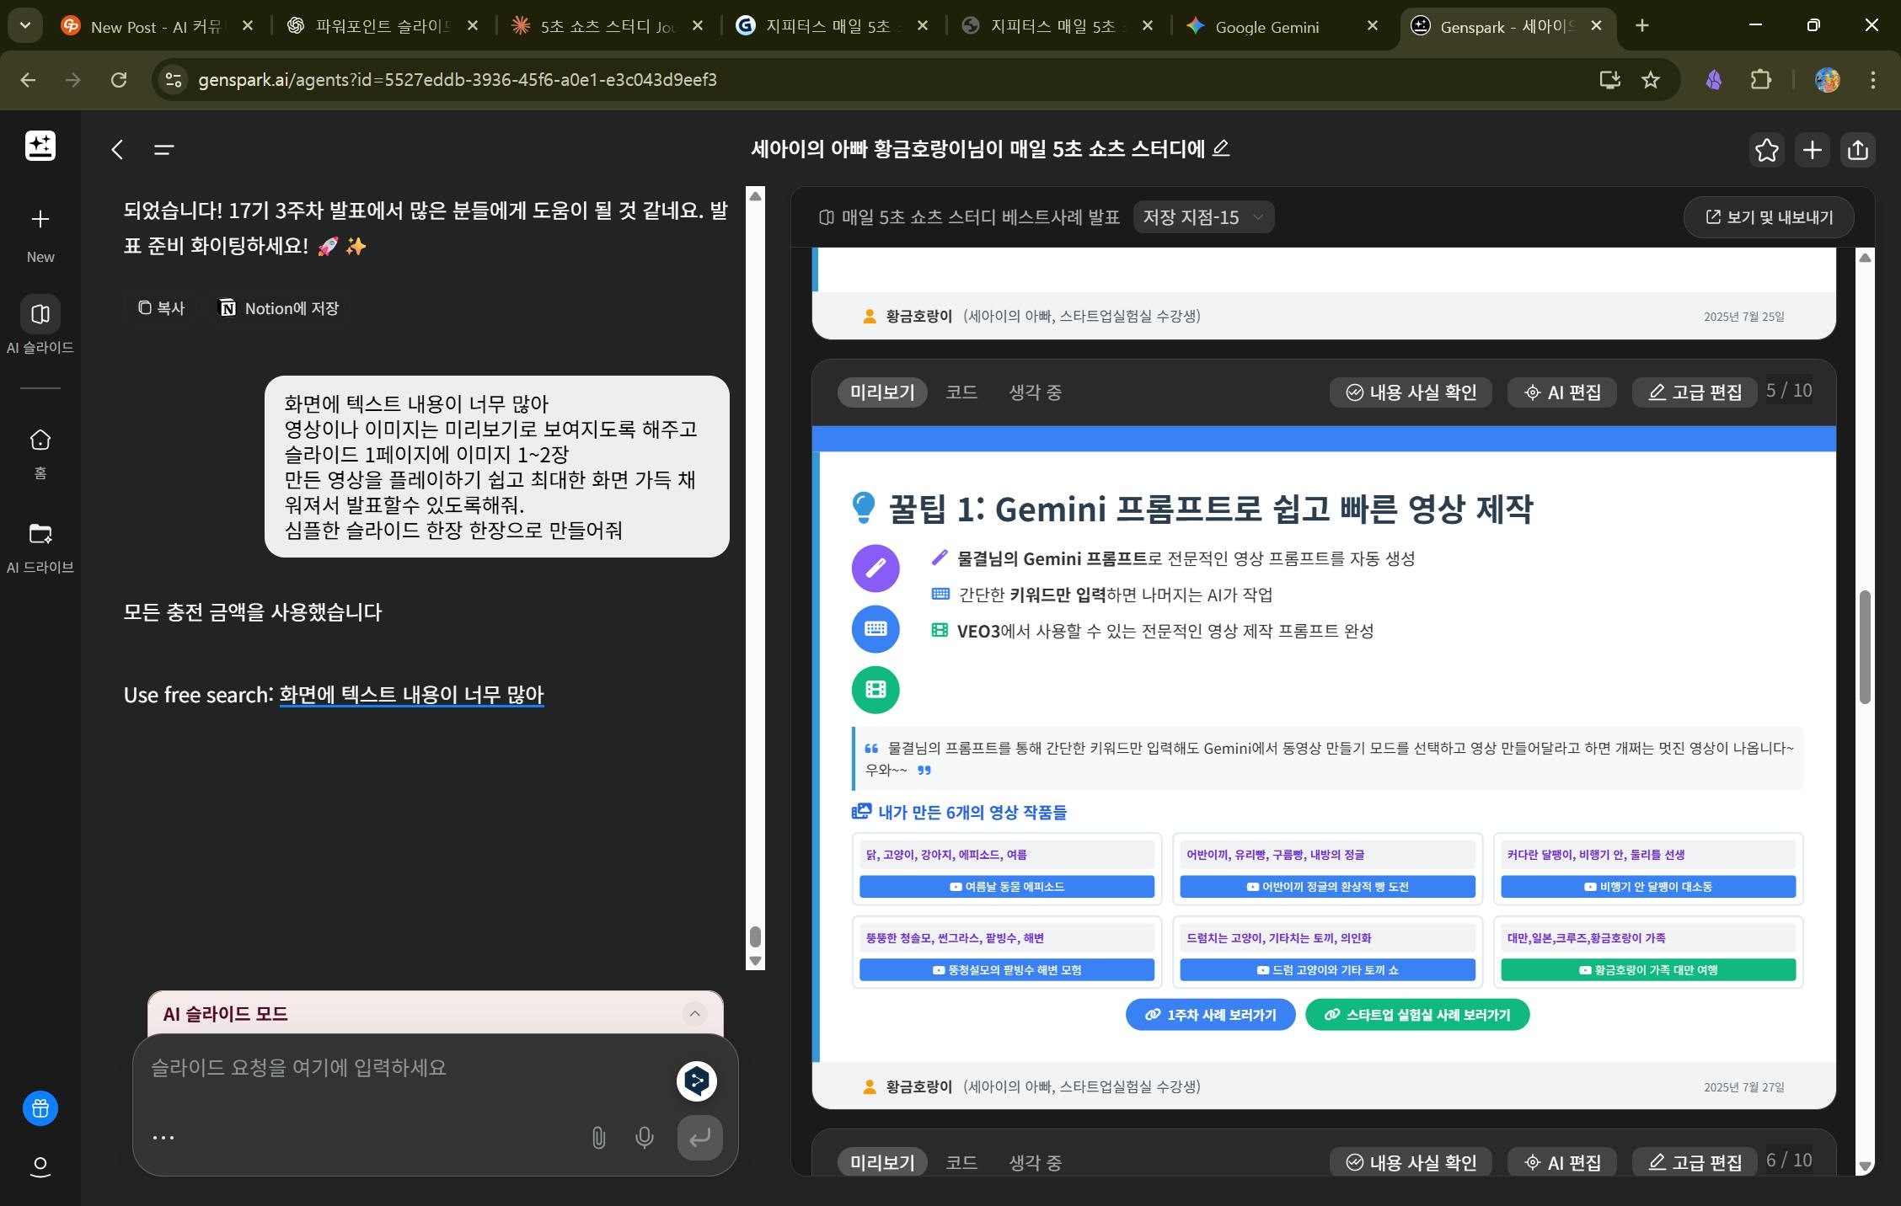Click the chat panel scroll down arrow
This screenshot has height=1206, width=1901.
click(x=755, y=960)
